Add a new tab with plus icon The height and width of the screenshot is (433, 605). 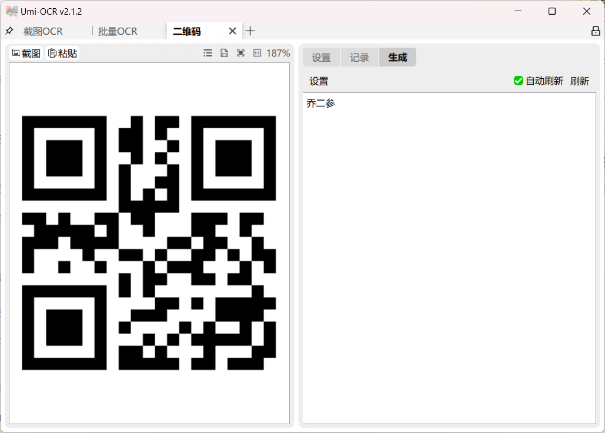click(250, 31)
